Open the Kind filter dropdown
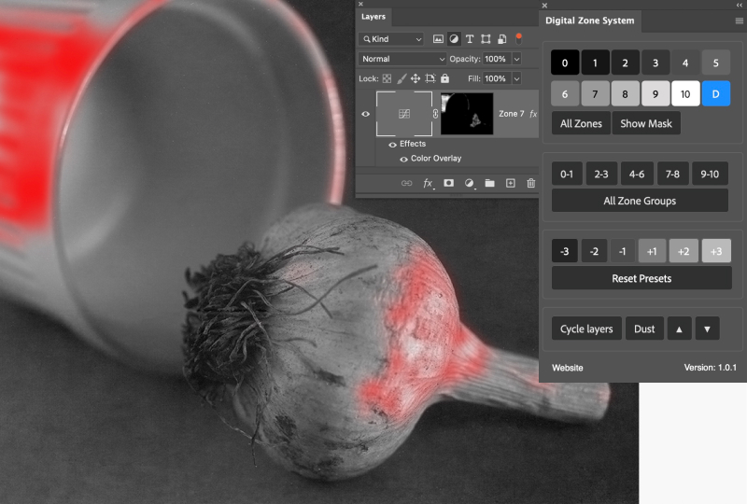 pos(391,39)
